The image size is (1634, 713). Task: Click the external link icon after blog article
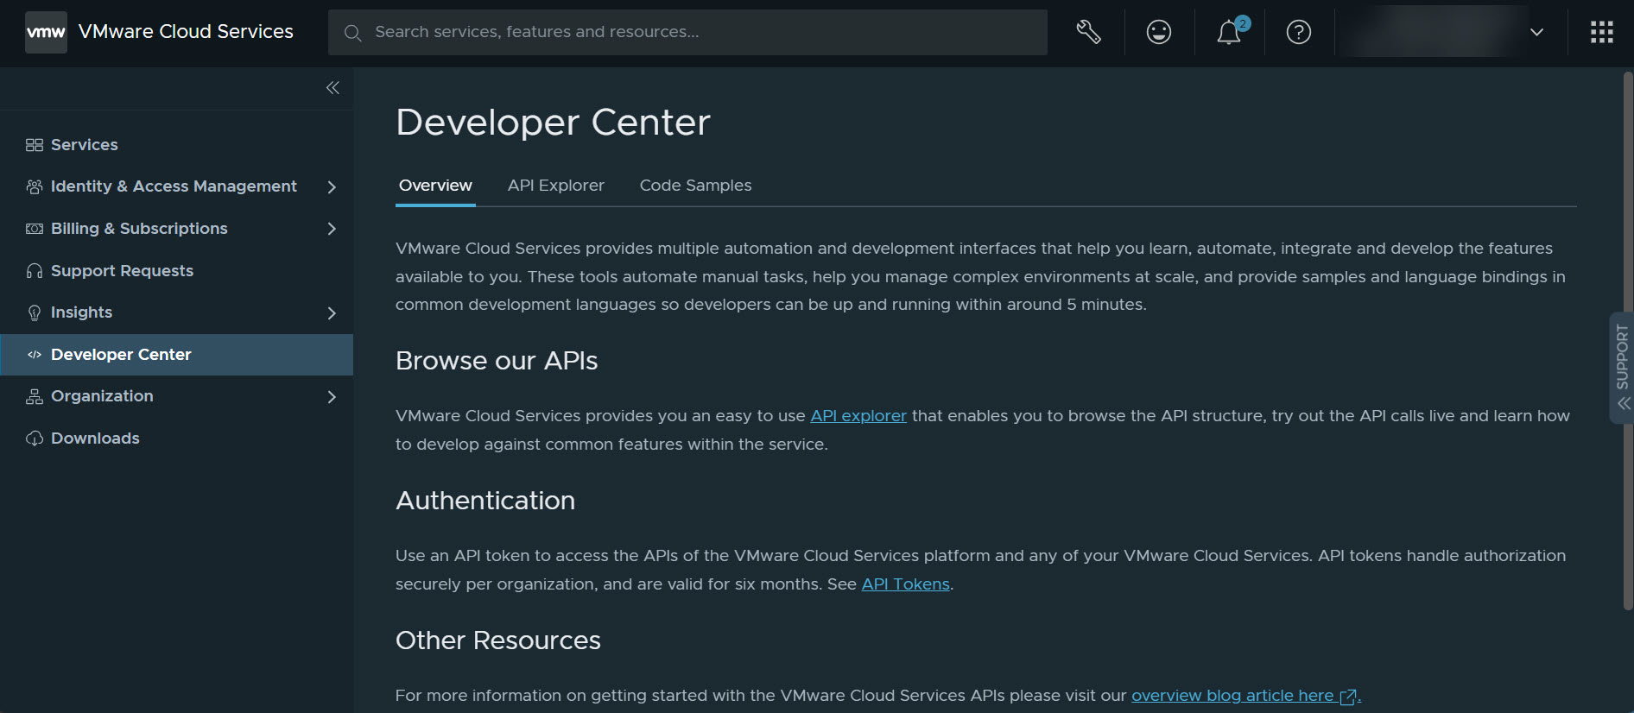coord(1347,697)
